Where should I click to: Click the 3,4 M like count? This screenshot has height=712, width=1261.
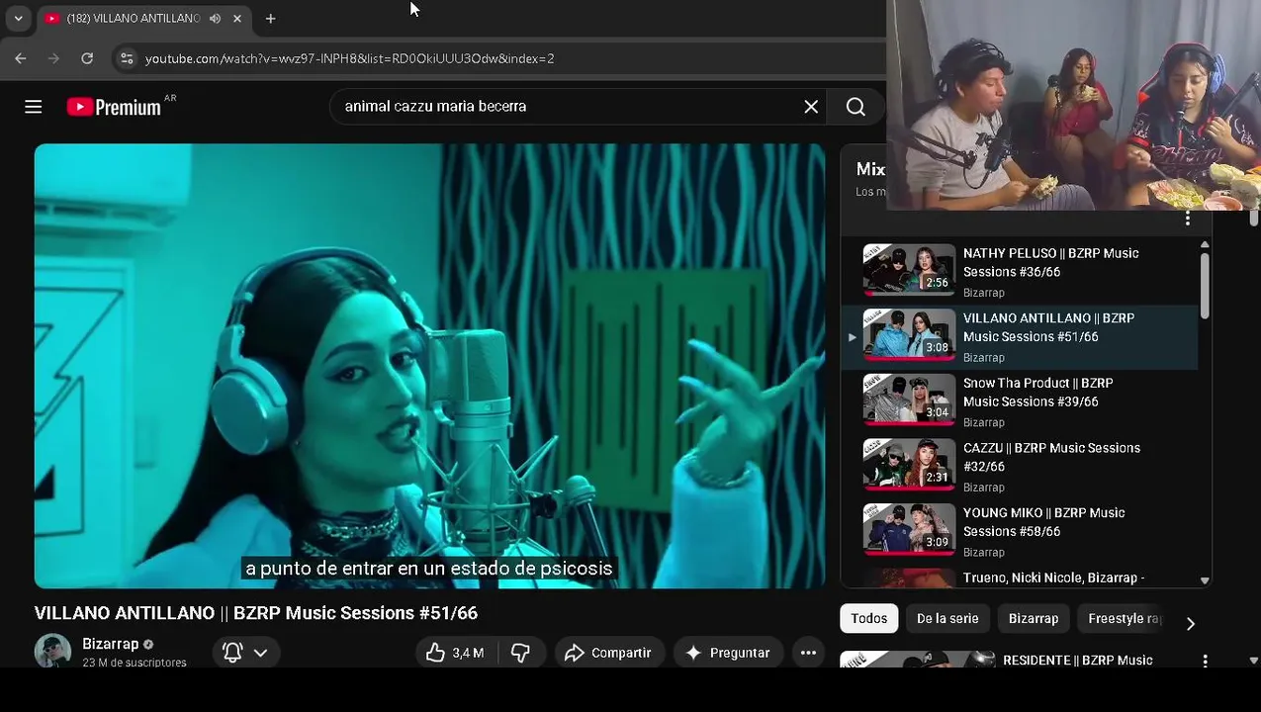click(468, 653)
